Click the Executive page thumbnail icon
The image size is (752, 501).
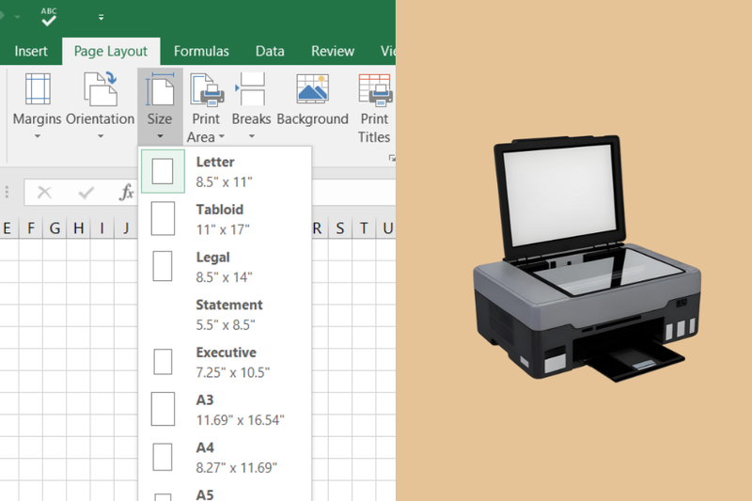coord(163,362)
